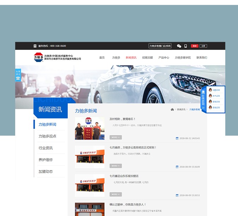Click the car hero banner image

pyautogui.click(x=120, y=84)
